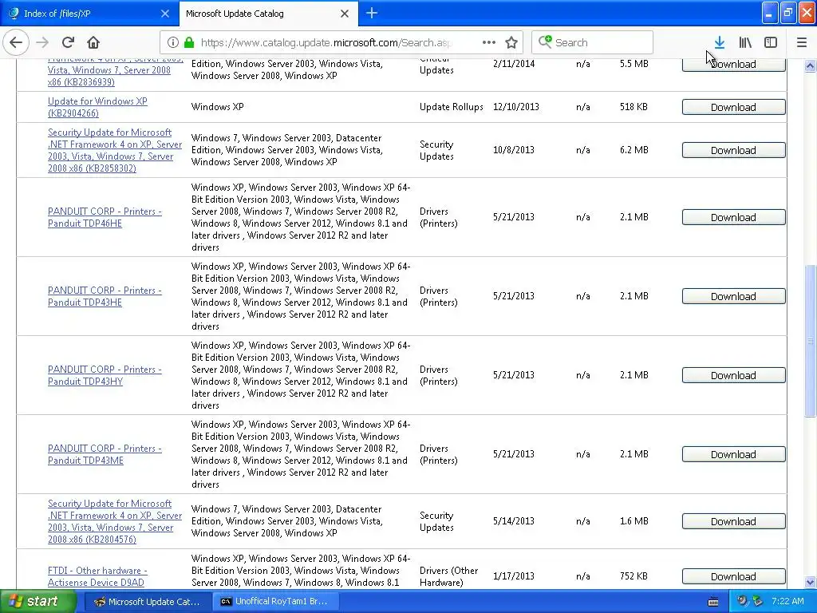Select the 518 KB size cell

pyautogui.click(x=633, y=107)
